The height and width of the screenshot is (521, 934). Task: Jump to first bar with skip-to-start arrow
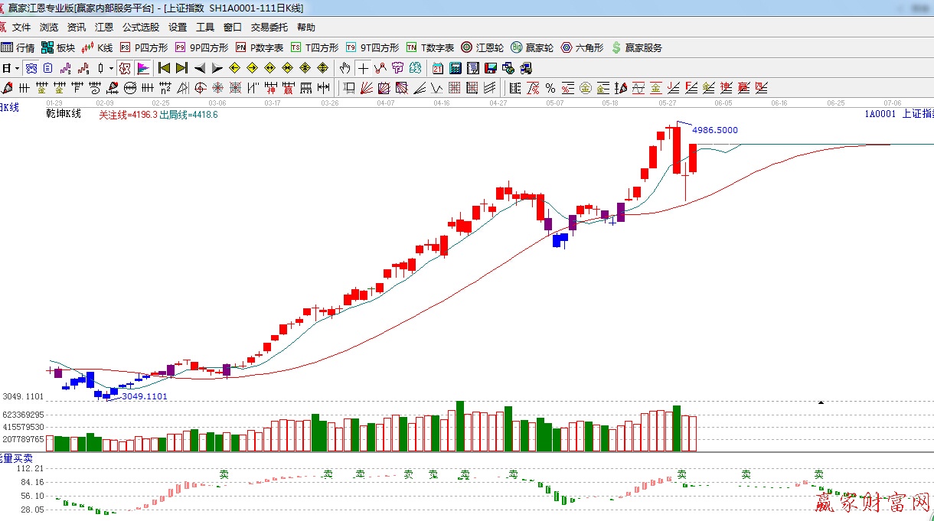pos(163,68)
